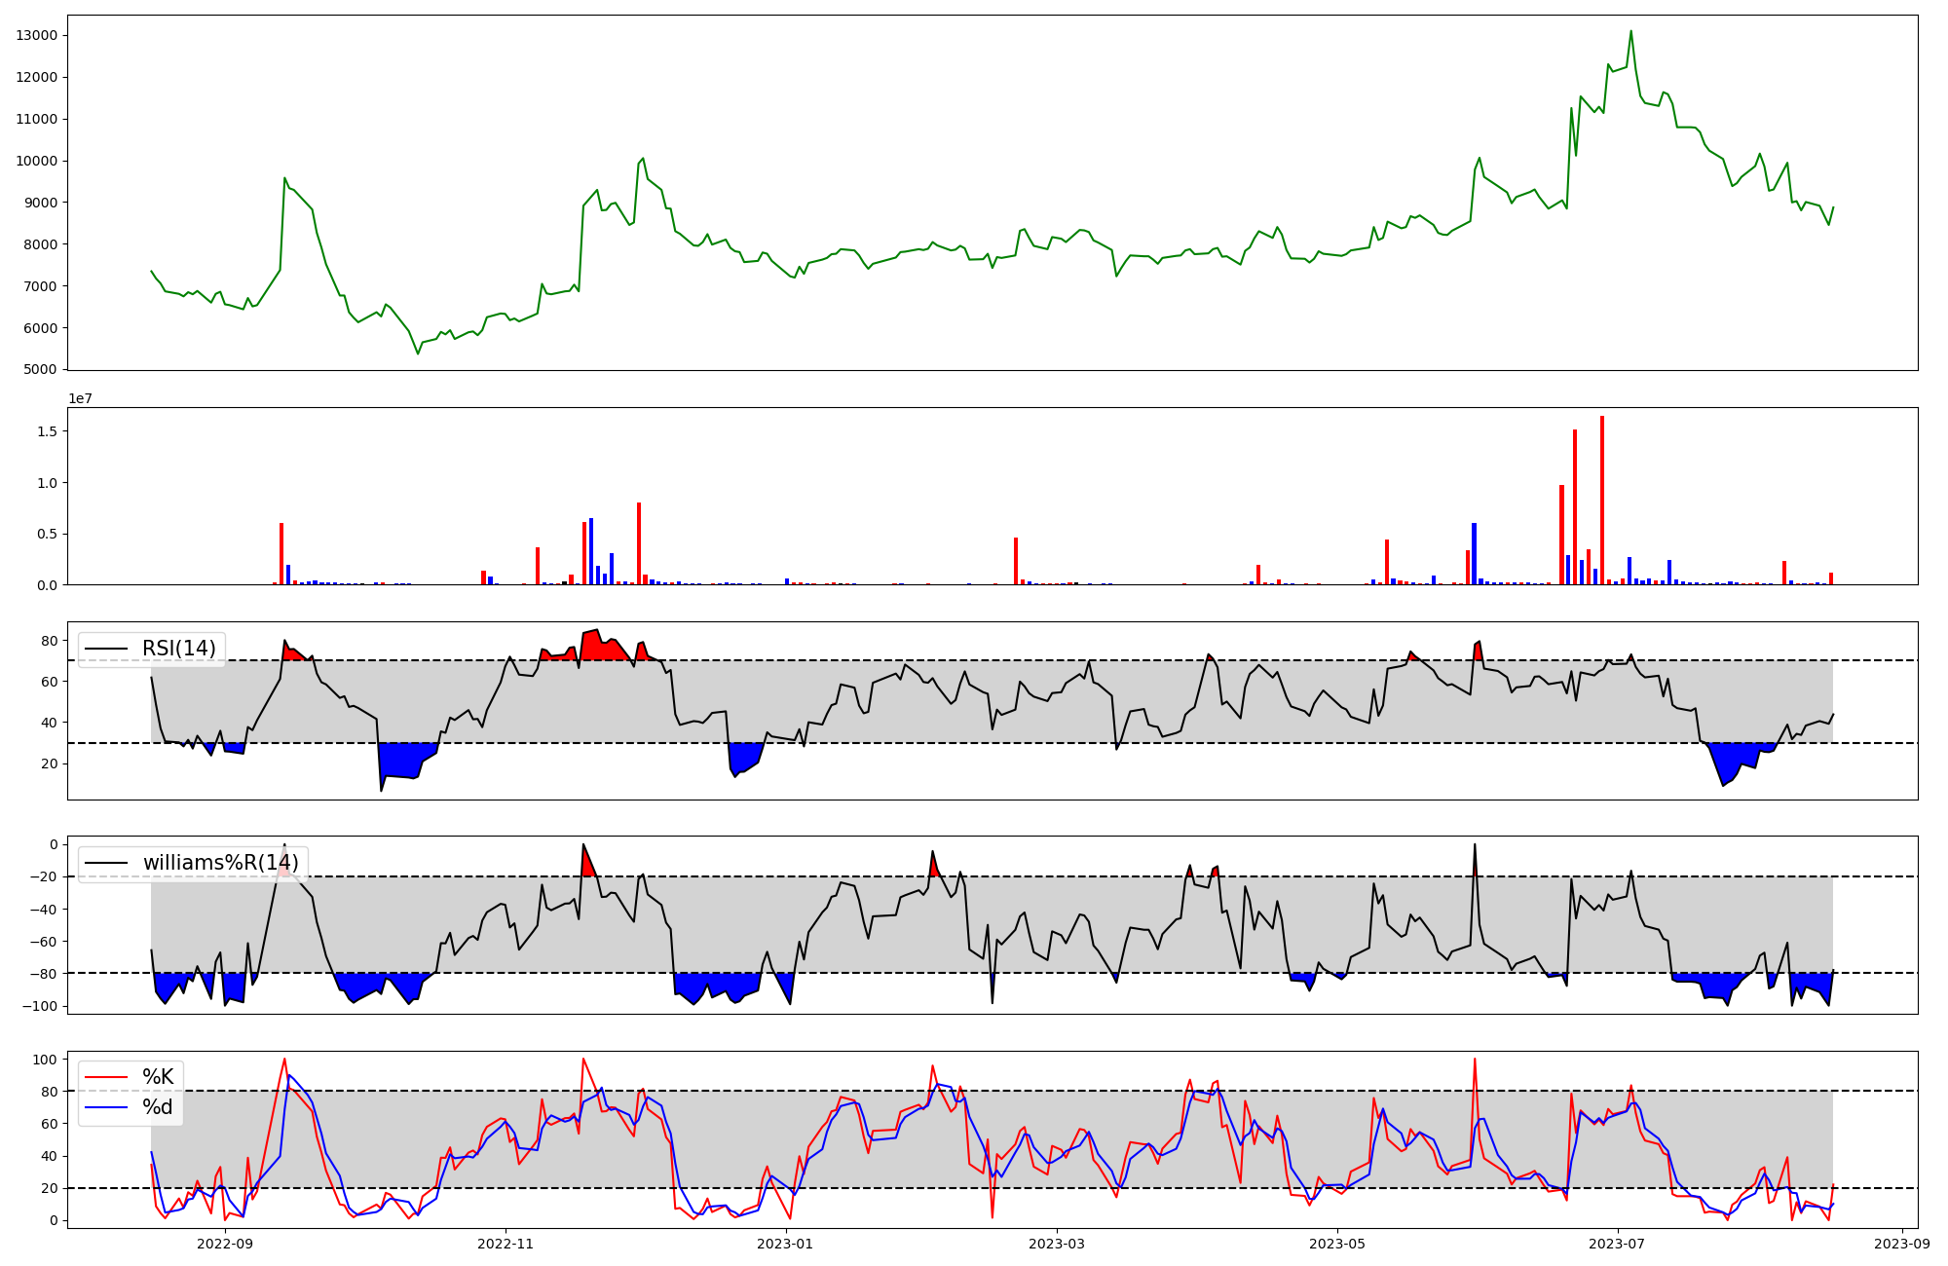The height and width of the screenshot is (1266, 1948).
Task: Click the RSI(14) legend label
Action: [179, 649]
